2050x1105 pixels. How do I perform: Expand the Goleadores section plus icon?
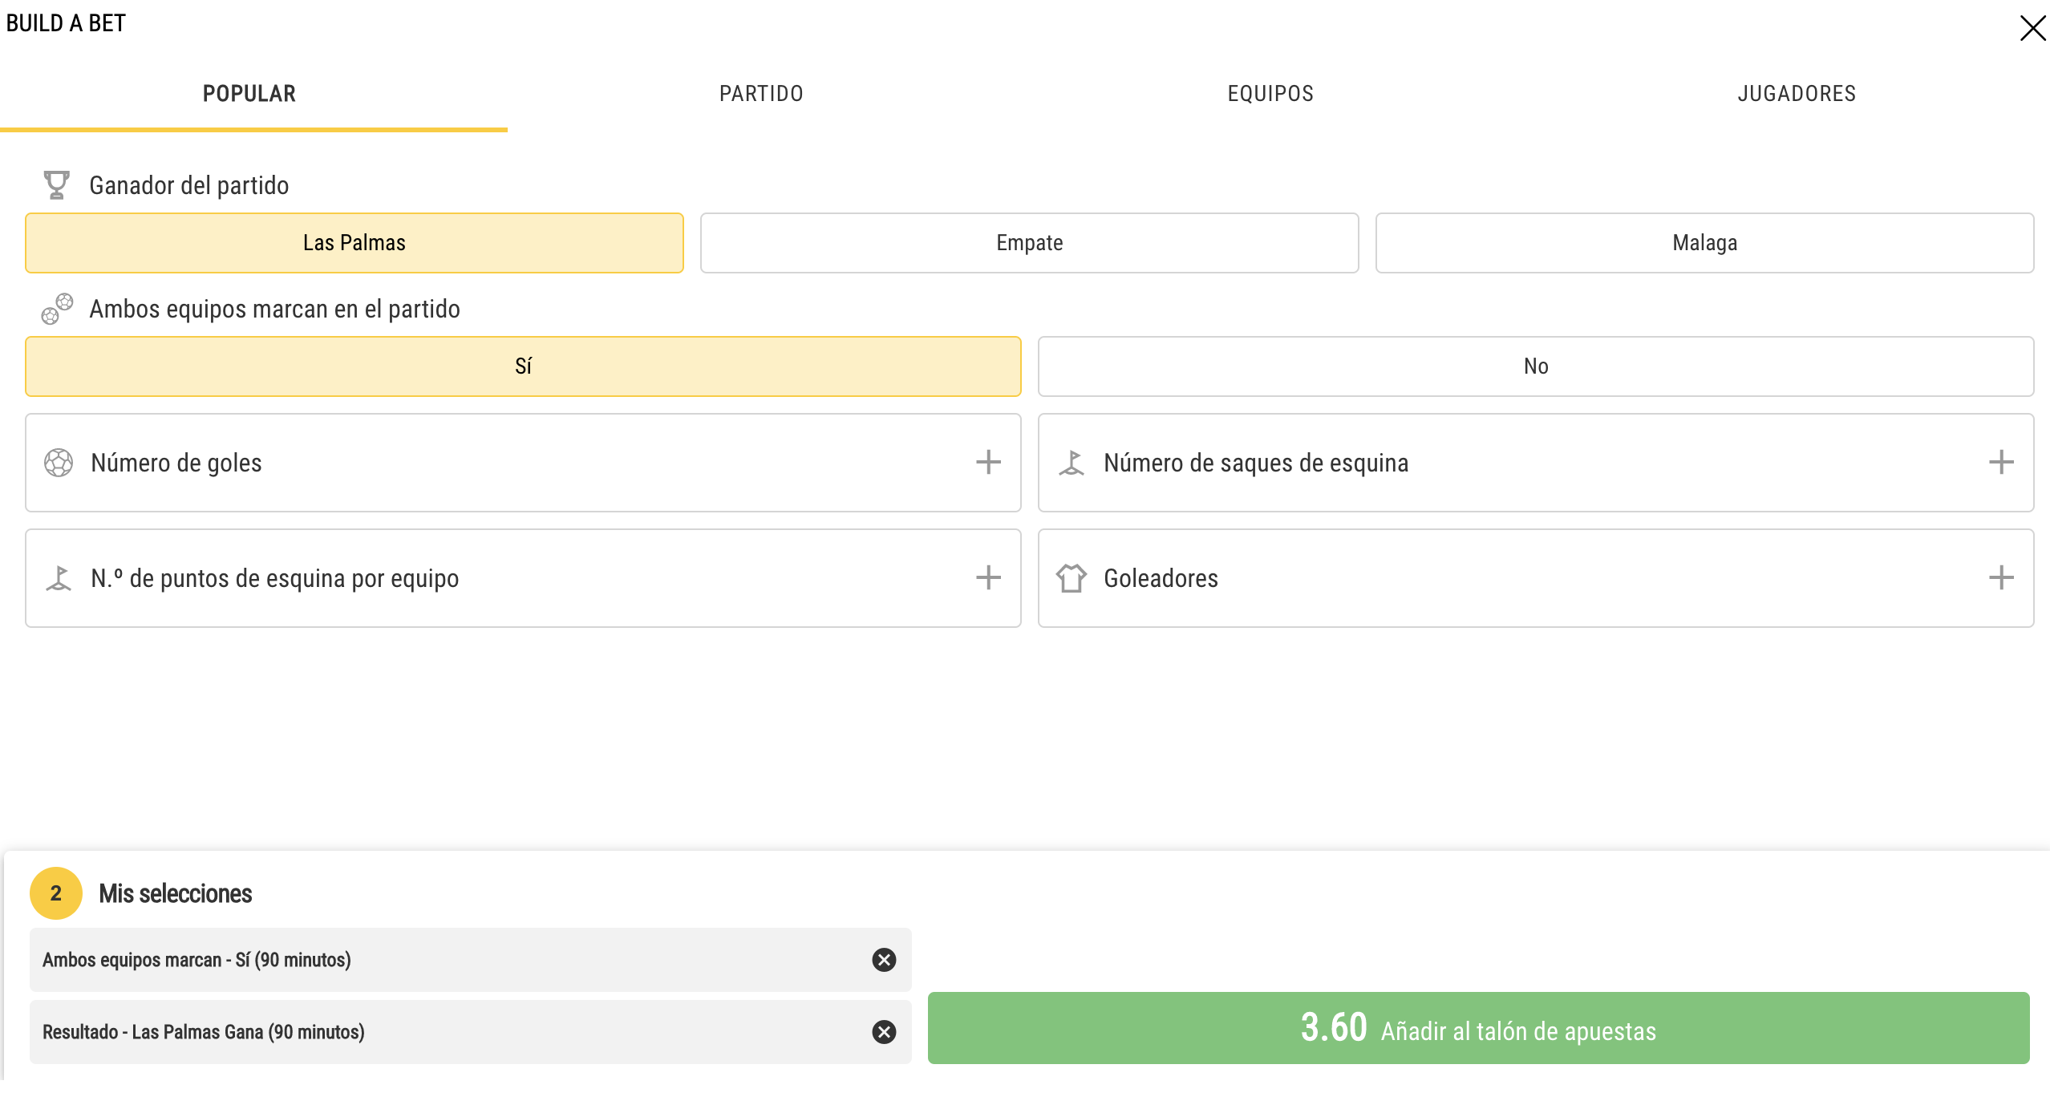pos(2001,577)
